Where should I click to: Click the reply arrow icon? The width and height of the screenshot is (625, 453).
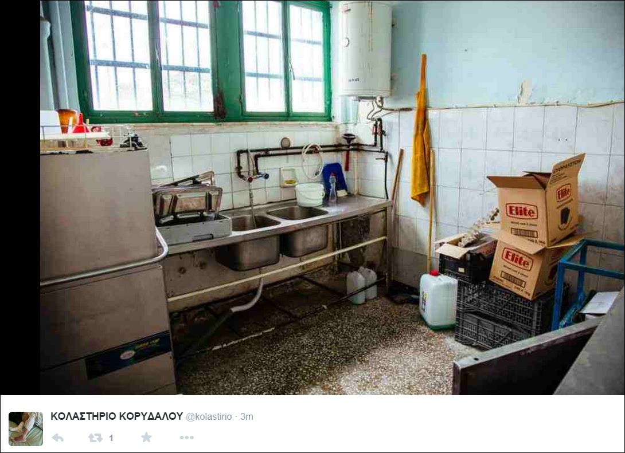pyautogui.click(x=58, y=438)
